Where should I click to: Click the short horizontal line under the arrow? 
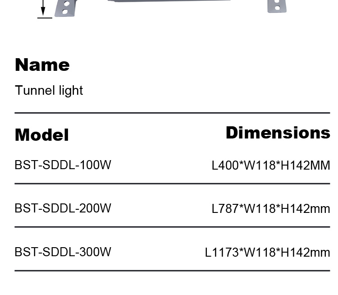[45, 18]
